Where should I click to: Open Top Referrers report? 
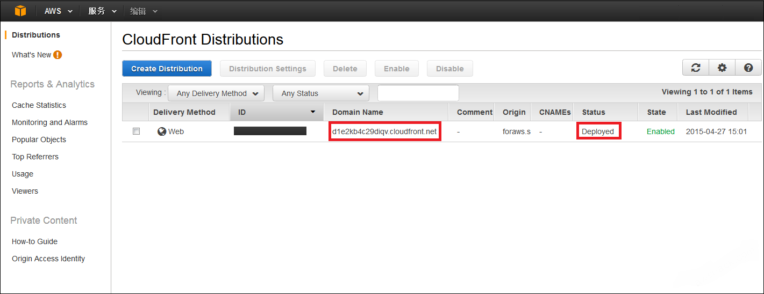[35, 157]
